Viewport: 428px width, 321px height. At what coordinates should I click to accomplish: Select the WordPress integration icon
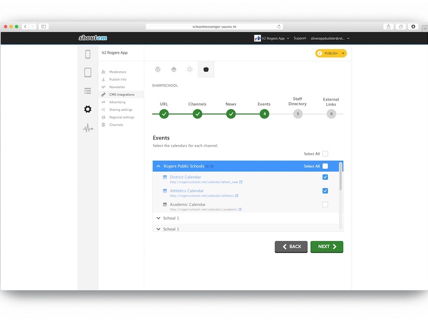coord(158,70)
